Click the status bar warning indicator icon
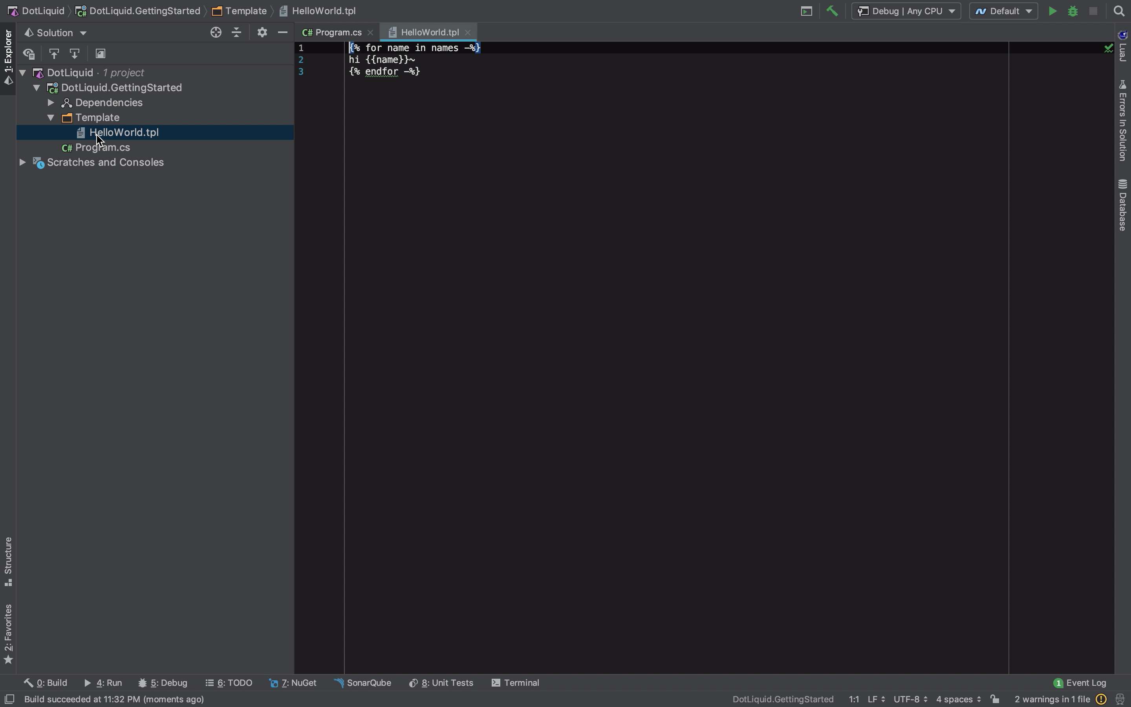The height and width of the screenshot is (707, 1131). click(x=1101, y=699)
